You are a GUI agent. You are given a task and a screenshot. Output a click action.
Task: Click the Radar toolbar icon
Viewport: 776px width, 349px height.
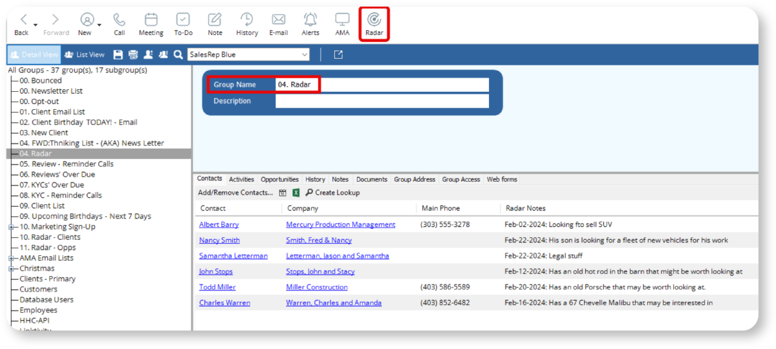tap(374, 20)
